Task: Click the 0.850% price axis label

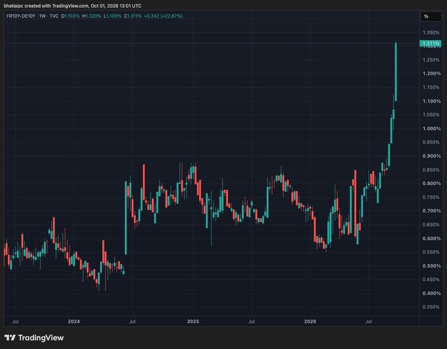Action: pyautogui.click(x=431, y=170)
